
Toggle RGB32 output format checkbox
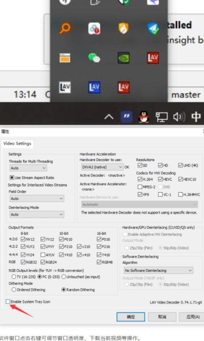pos(23,262)
